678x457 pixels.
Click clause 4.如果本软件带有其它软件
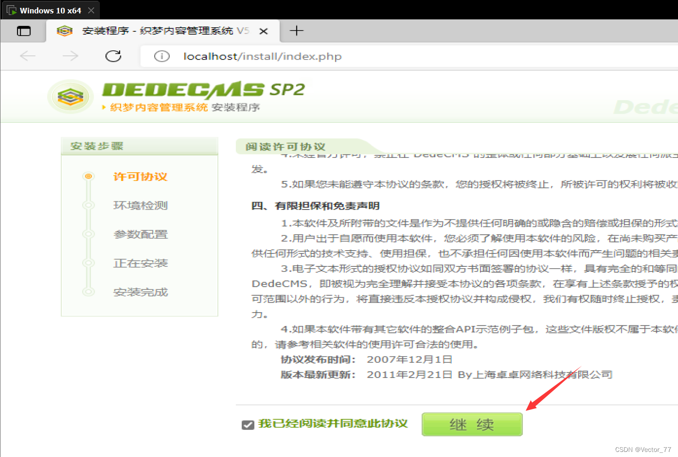coord(479,330)
